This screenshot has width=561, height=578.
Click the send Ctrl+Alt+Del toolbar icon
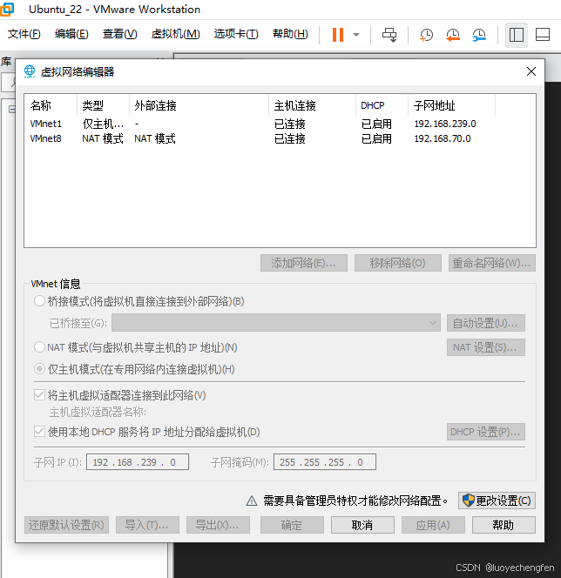389,35
